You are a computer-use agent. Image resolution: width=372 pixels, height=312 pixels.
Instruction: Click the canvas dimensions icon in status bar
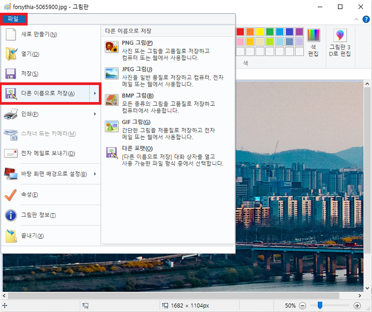coord(165,306)
